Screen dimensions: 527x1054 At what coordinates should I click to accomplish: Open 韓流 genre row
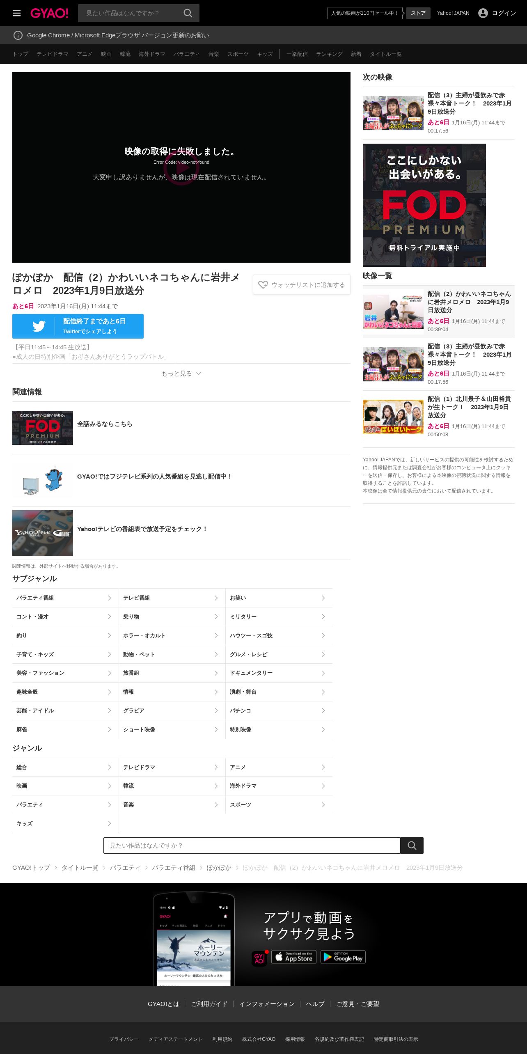(172, 786)
